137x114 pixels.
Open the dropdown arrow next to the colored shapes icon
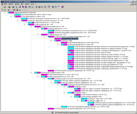[11, 10]
